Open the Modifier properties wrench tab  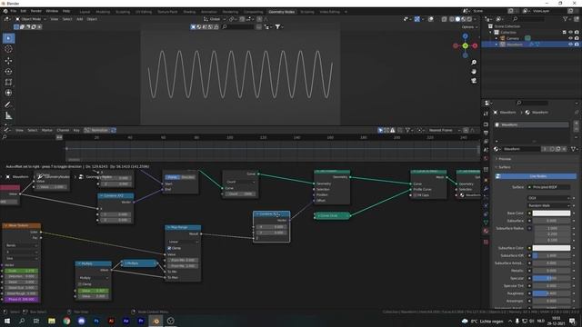pyautogui.click(x=486, y=188)
